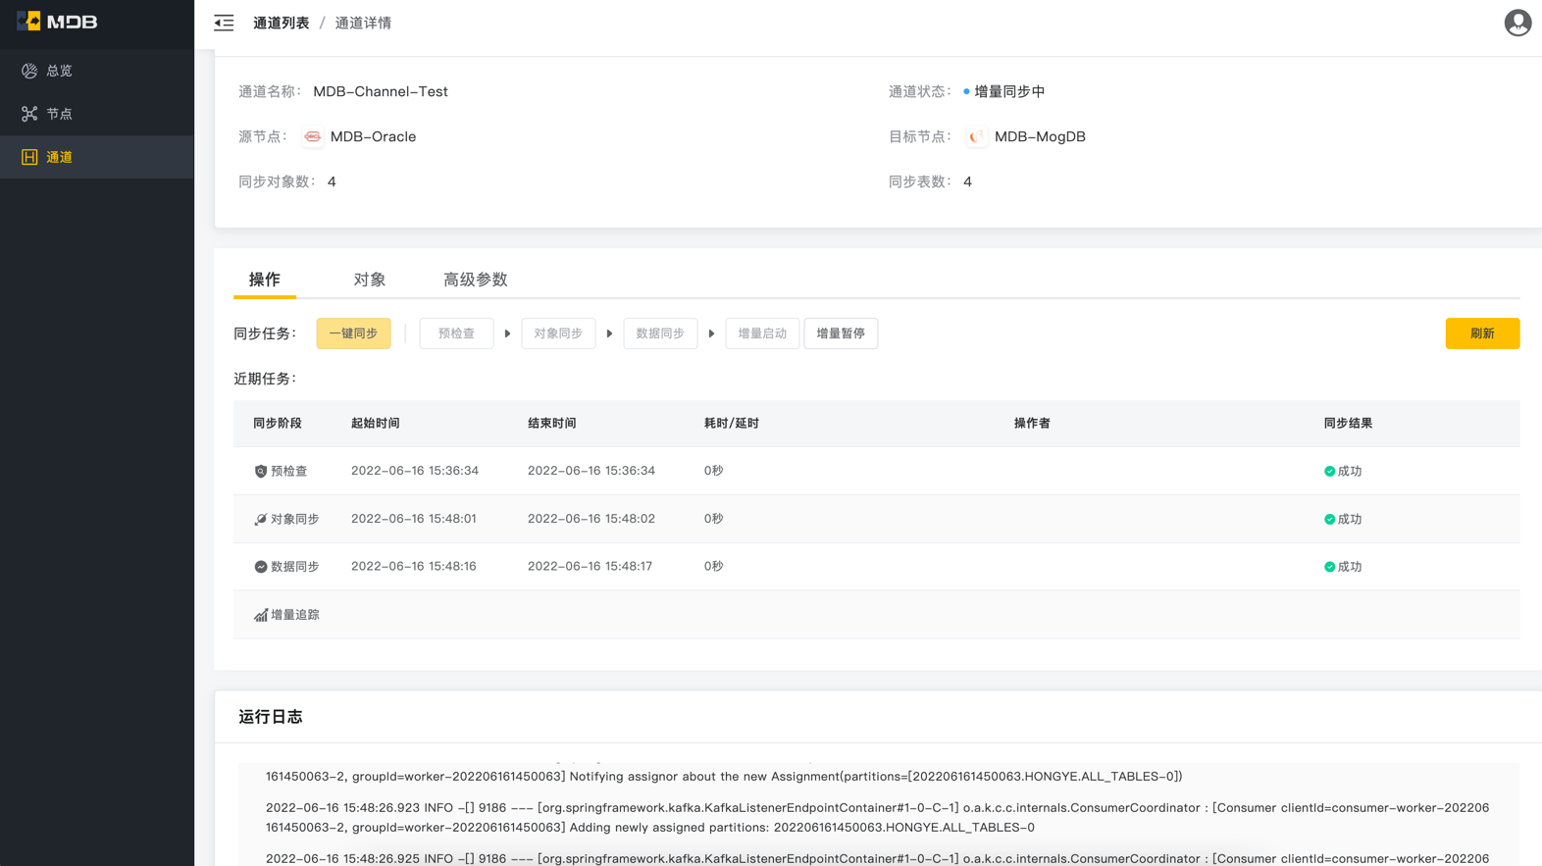
Task: Click the 操作者 column header
Action: (x=1032, y=424)
